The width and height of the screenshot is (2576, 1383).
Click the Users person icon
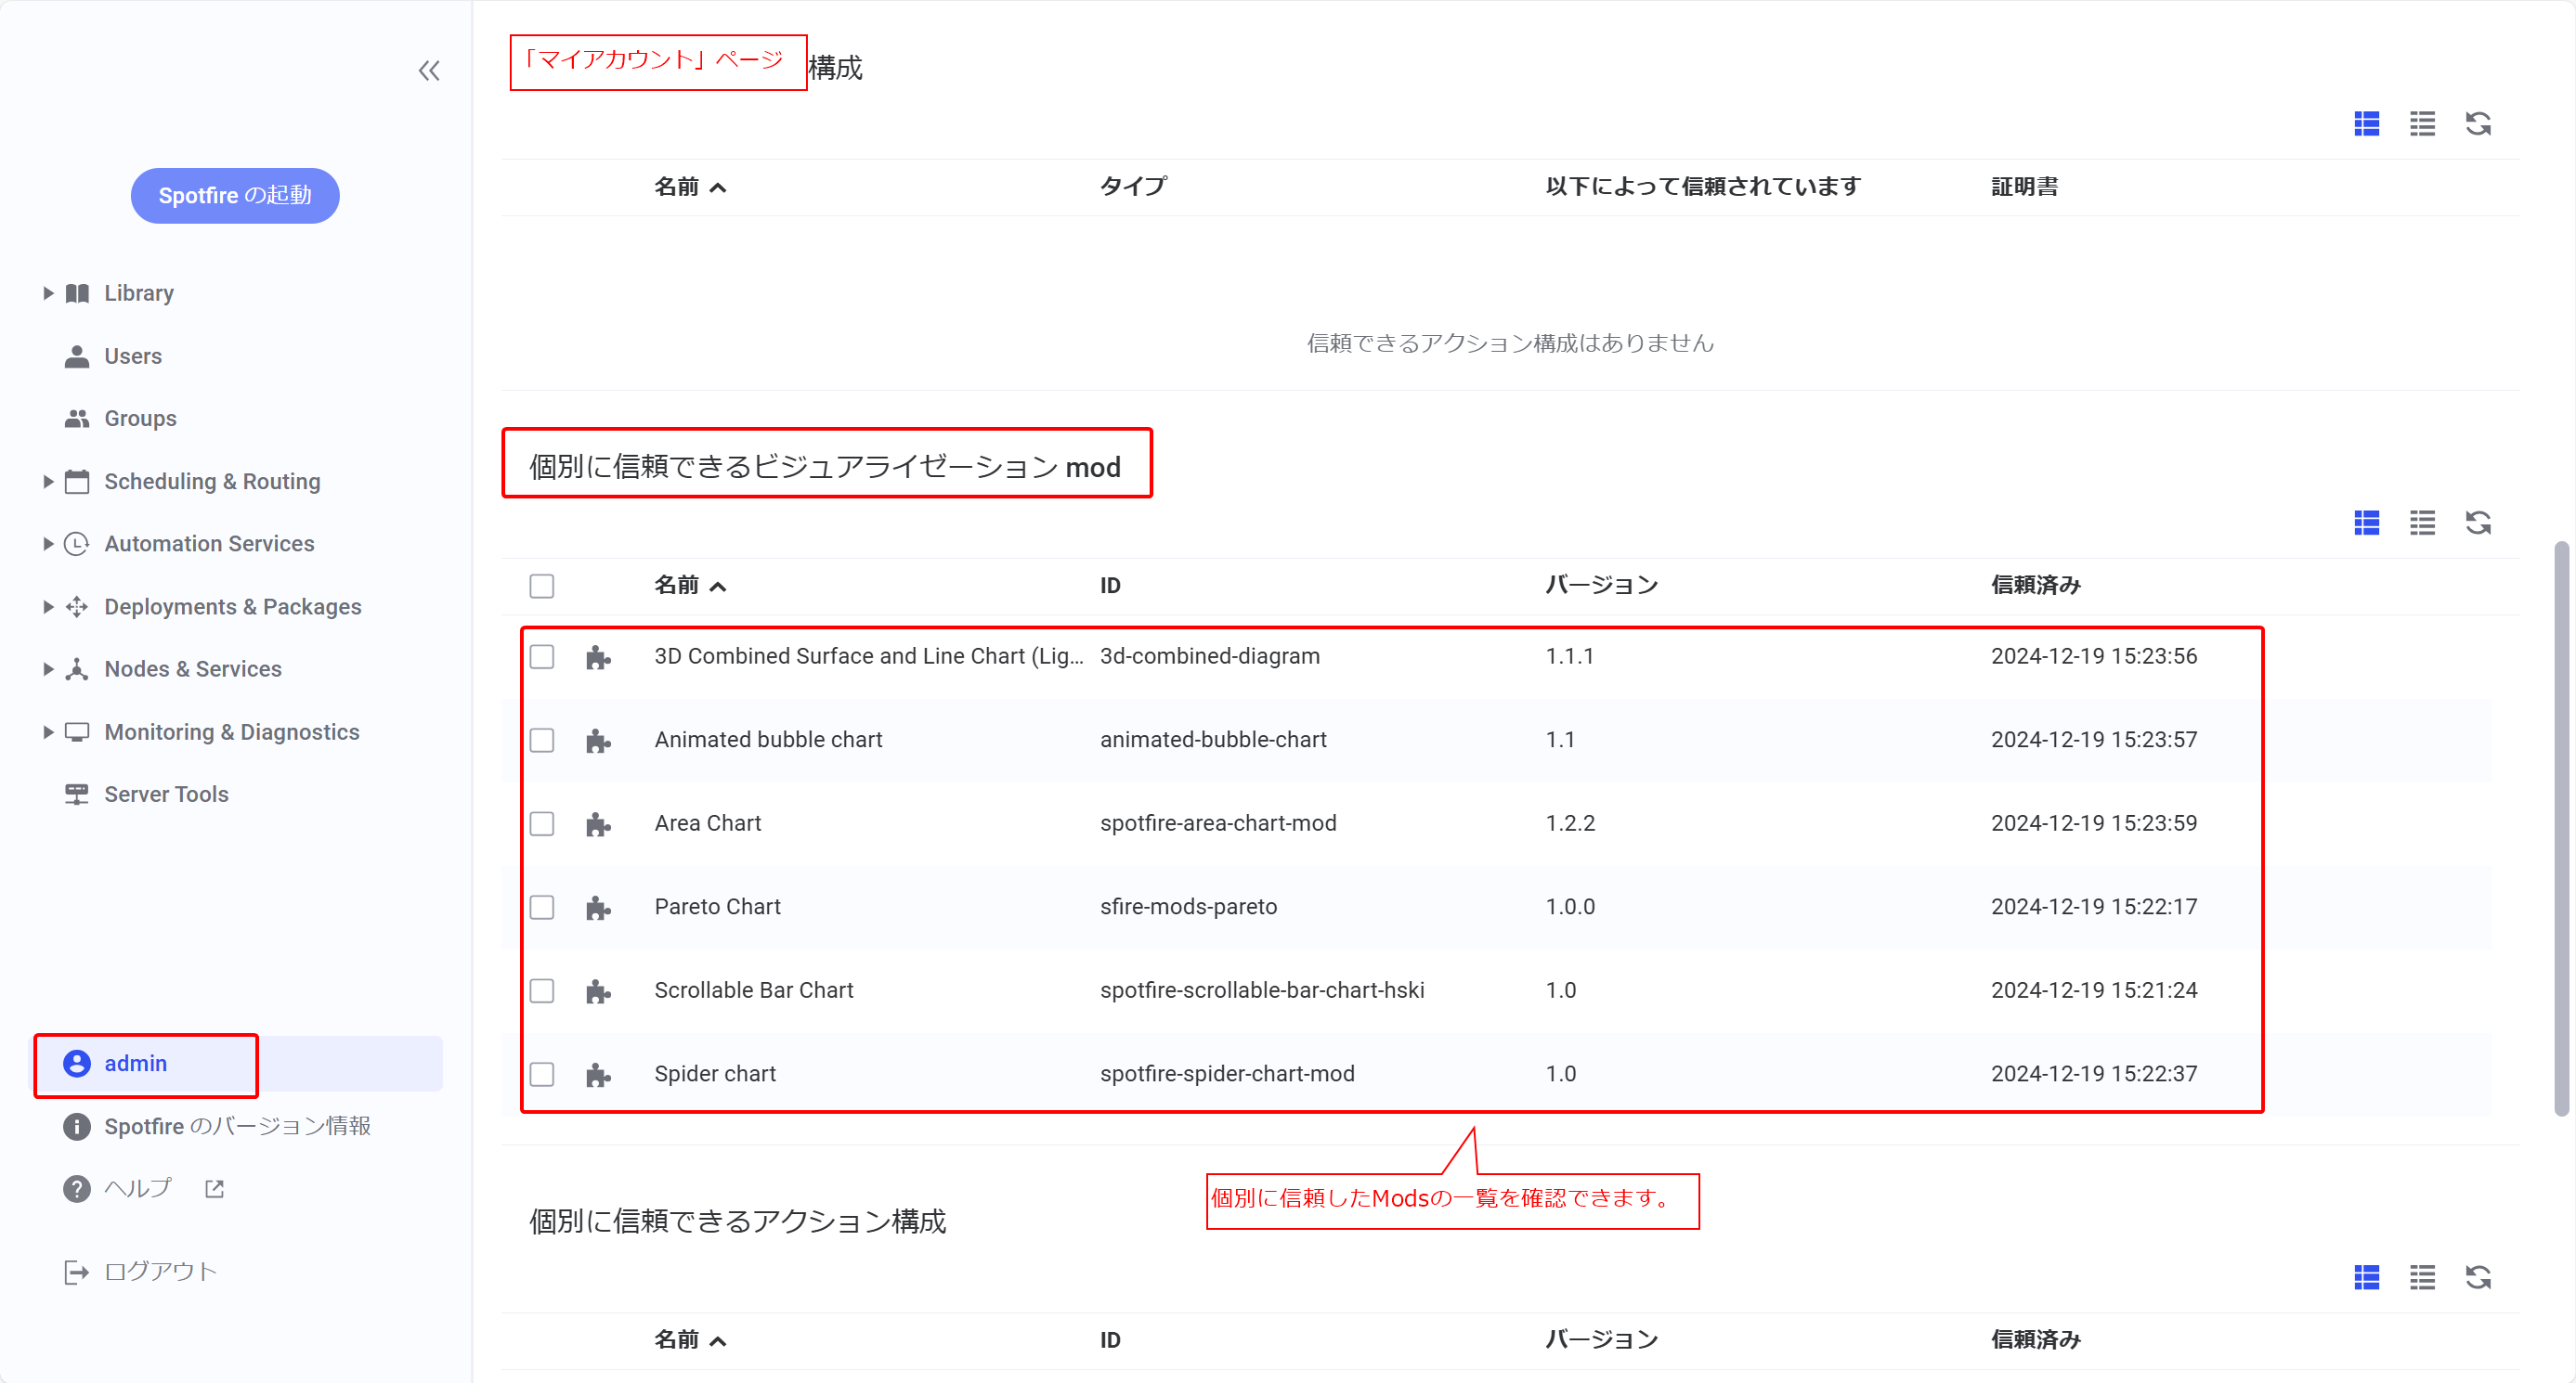click(77, 355)
